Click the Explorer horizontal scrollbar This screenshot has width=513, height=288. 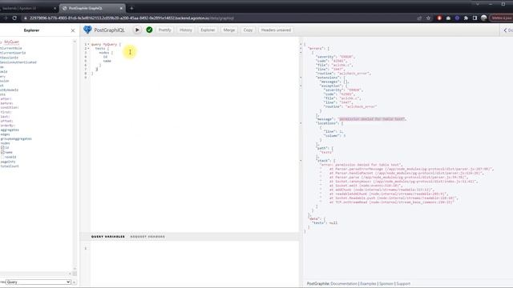[35, 274]
